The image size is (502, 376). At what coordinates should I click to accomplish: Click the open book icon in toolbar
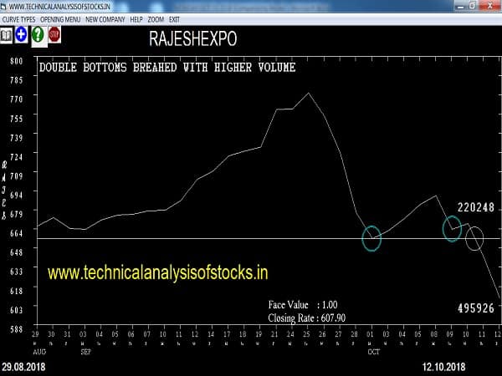pos(7,35)
